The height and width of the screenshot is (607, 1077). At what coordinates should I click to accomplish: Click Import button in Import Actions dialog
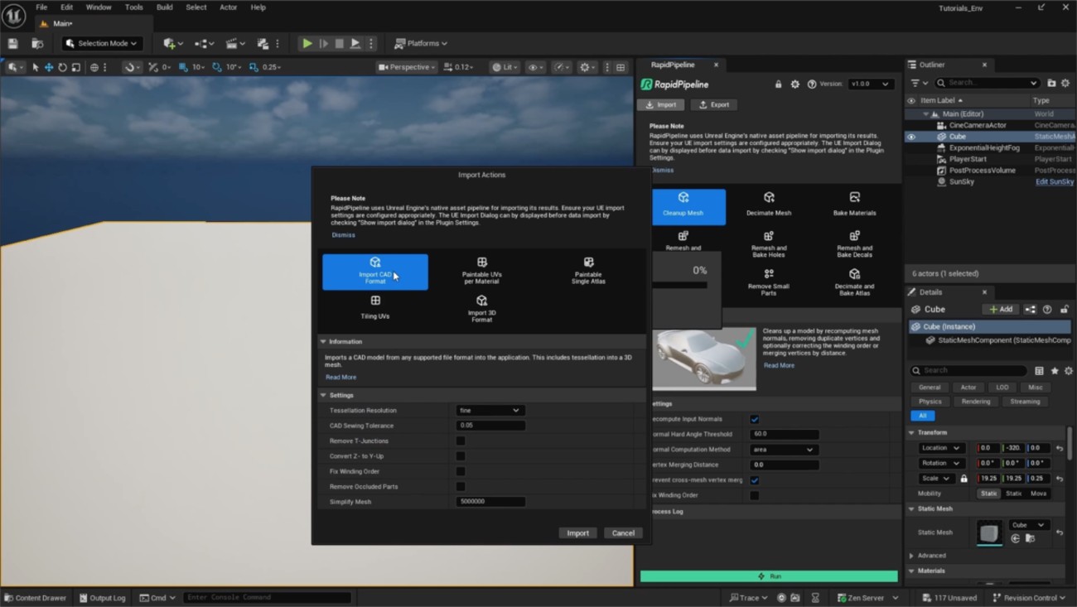[x=577, y=533]
